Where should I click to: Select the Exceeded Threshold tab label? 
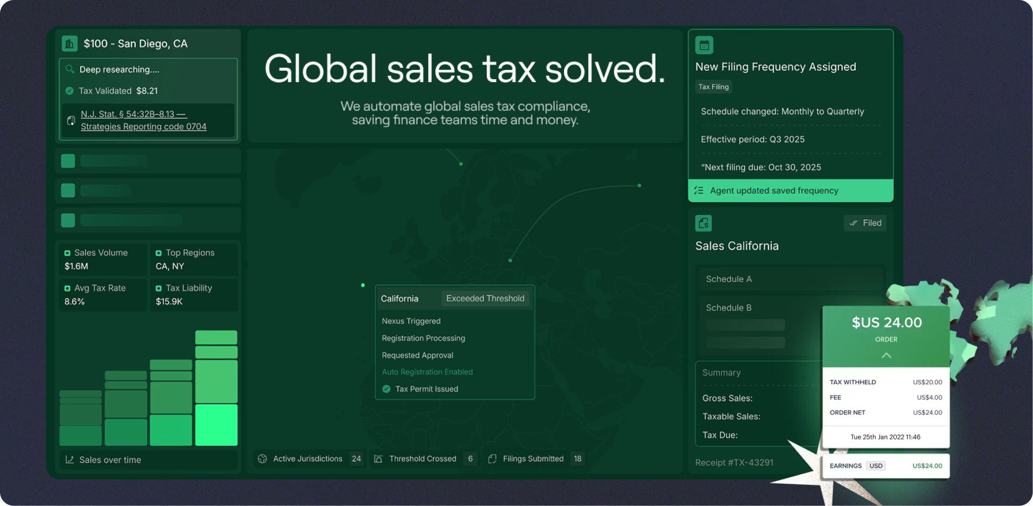point(485,298)
